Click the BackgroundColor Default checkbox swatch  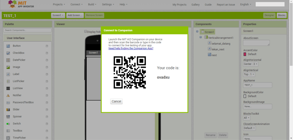coord(245,96)
